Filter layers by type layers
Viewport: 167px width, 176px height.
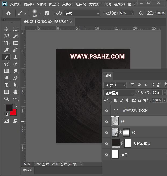[146, 85]
